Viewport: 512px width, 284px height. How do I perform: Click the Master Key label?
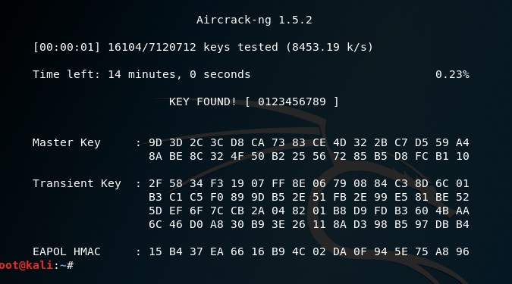(x=66, y=143)
